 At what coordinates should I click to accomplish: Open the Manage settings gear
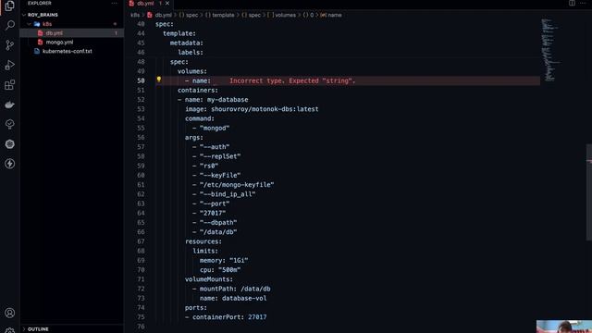pos(10,330)
